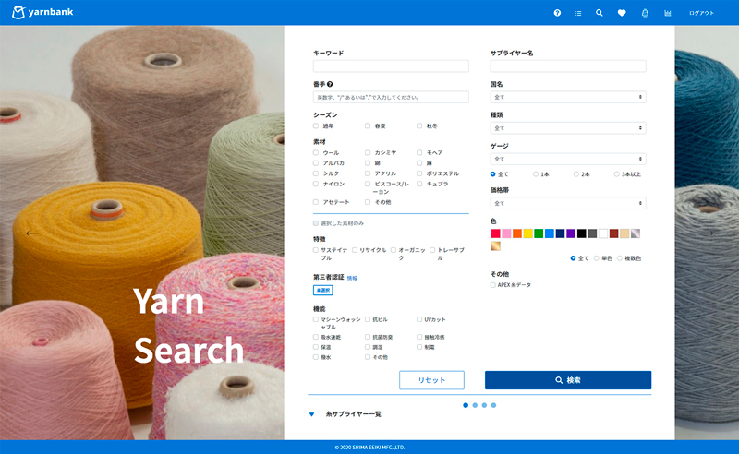The width and height of the screenshot is (739, 454).
Task: Select the 2本 radio button
Action: (x=576, y=174)
